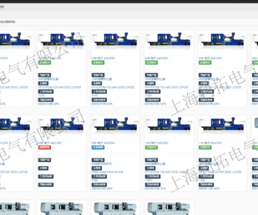Open the 03# 海天 MA1600 machine image
This screenshot has width=258, height=215.
115,40
